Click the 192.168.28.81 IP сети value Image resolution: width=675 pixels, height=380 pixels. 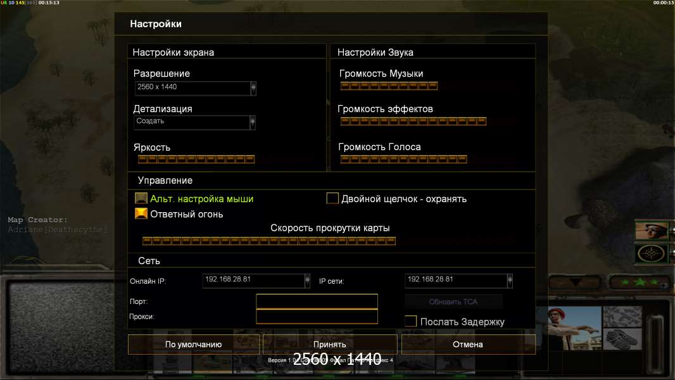tap(431, 279)
